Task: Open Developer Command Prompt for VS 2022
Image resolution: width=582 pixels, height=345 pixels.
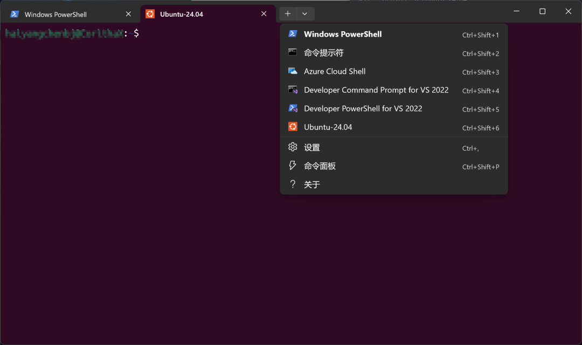Action: click(394, 90)
